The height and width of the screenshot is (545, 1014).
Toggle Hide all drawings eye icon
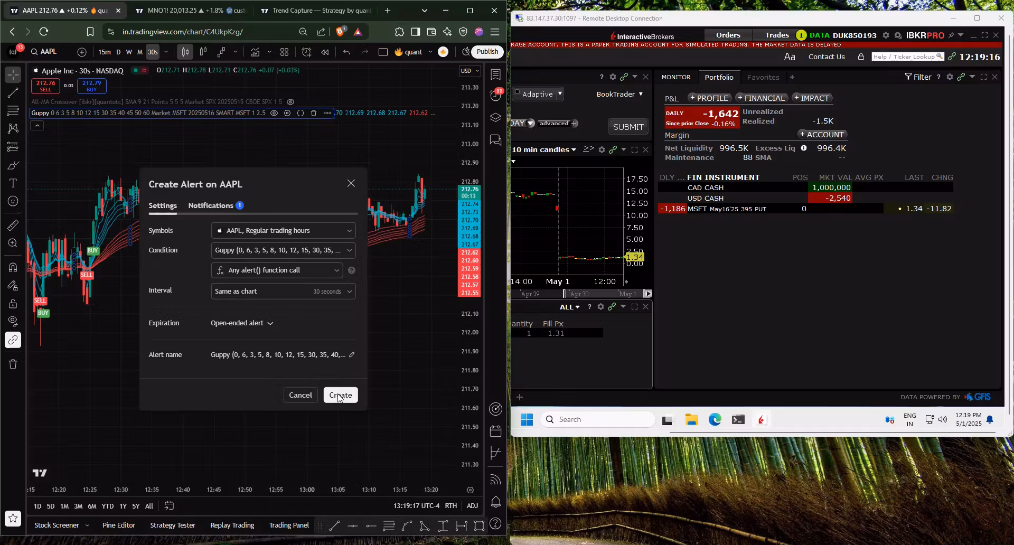click(x=13, y=321)
